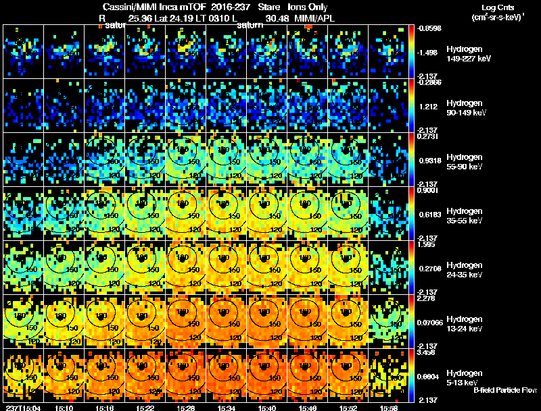Select the Hydrogen 13-24 keV image at 15:46

pyautogui.click(x=308, y=321)
